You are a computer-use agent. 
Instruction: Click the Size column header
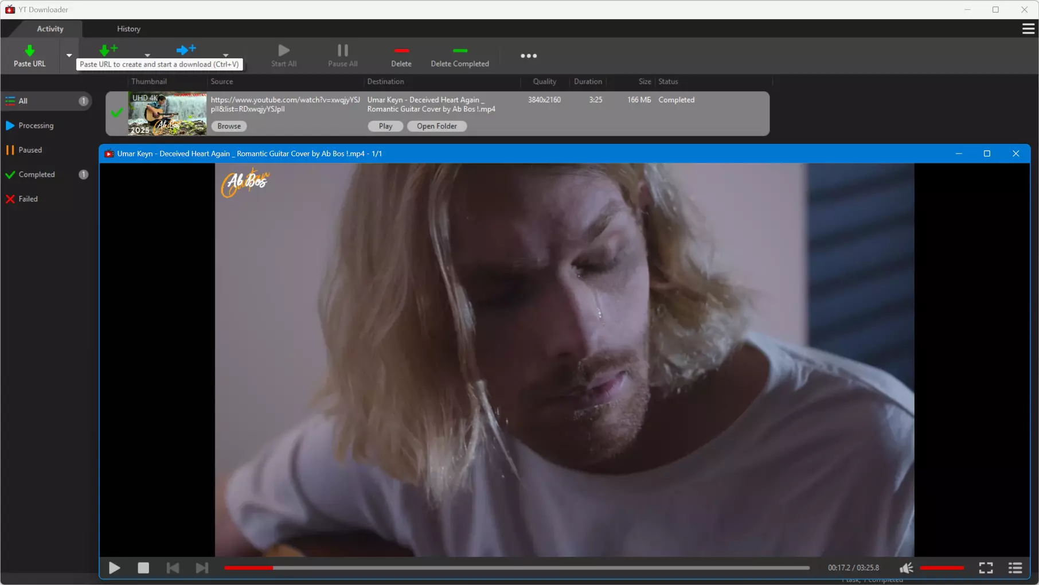[x=645, y=81]
